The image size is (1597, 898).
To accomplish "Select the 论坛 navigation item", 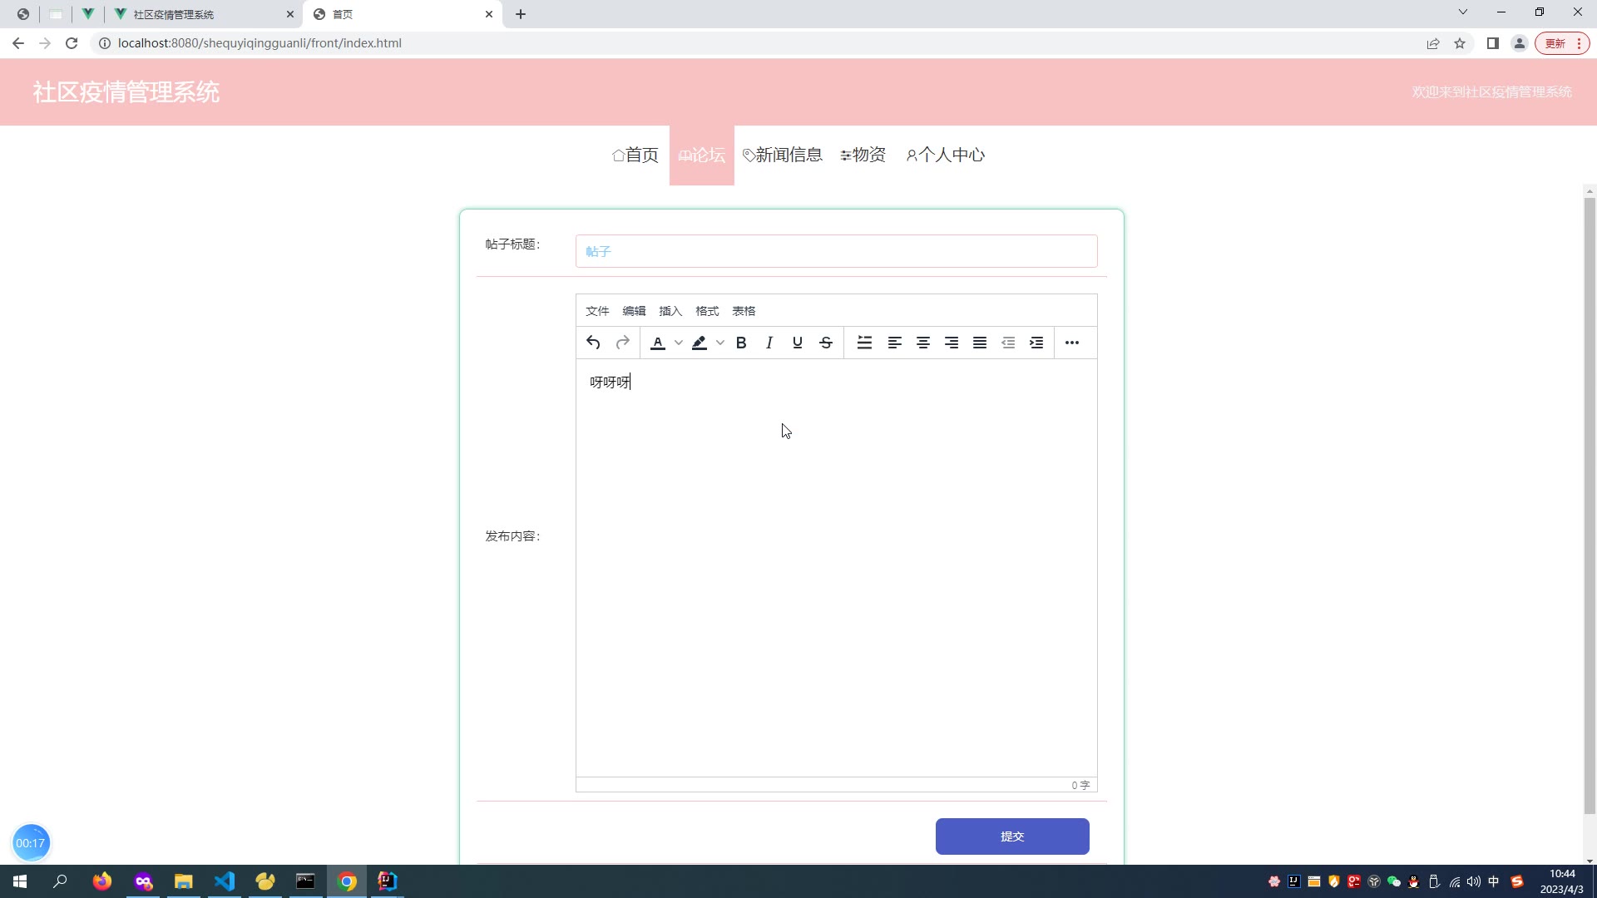I will point(702,155).
